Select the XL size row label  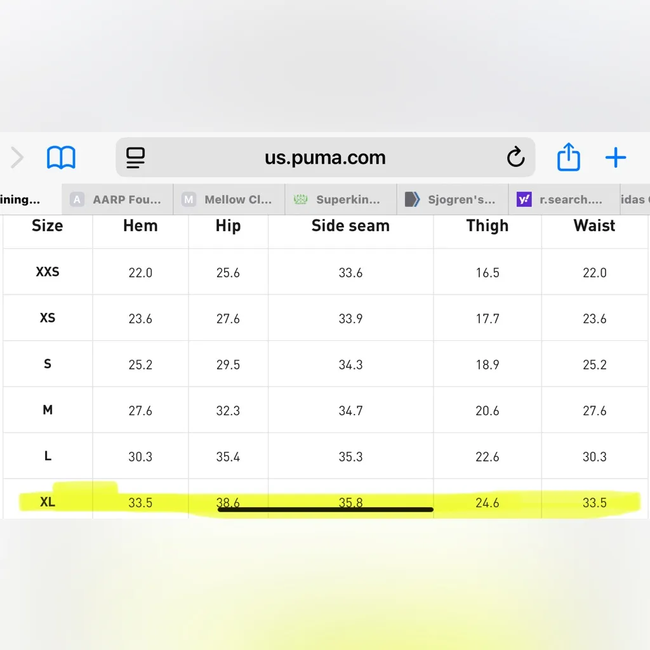pyautogui.click(x=48, y=502)
